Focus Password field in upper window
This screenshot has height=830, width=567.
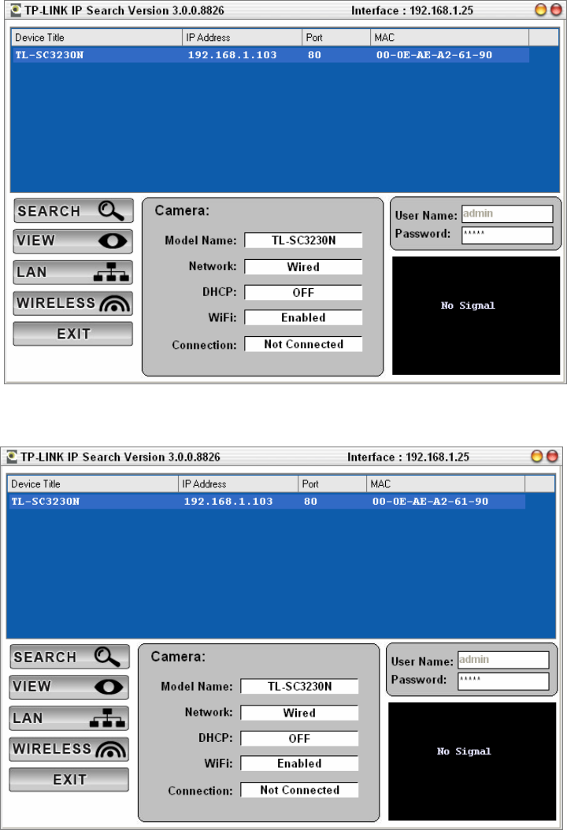[x=507, y=235]
